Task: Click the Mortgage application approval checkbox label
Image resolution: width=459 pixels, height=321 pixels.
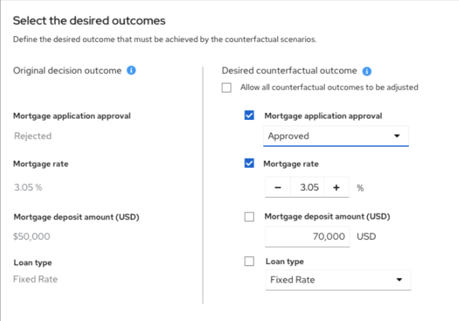Action: tap(323, 116)
